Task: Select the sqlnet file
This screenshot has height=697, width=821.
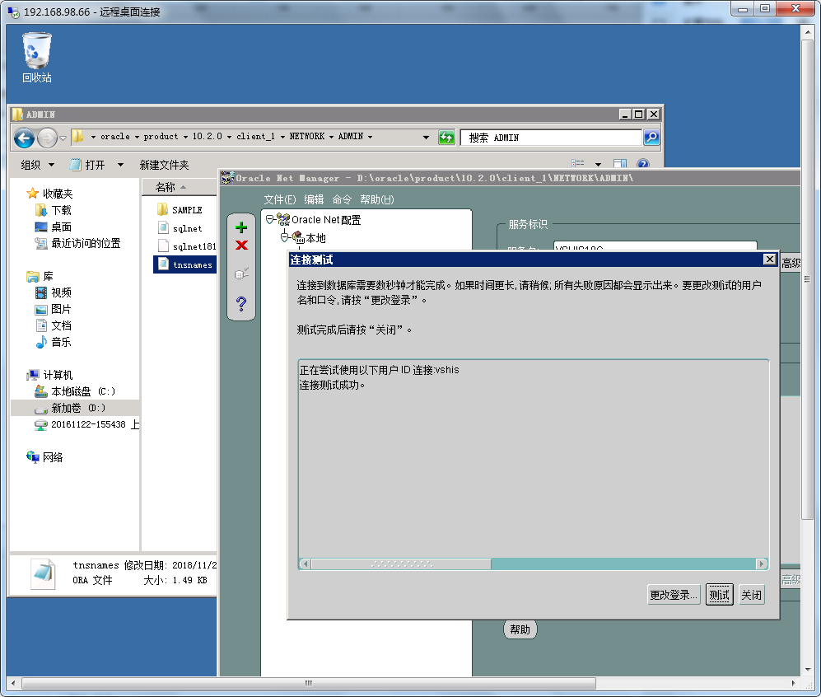Action: click(x=180, y=228)
